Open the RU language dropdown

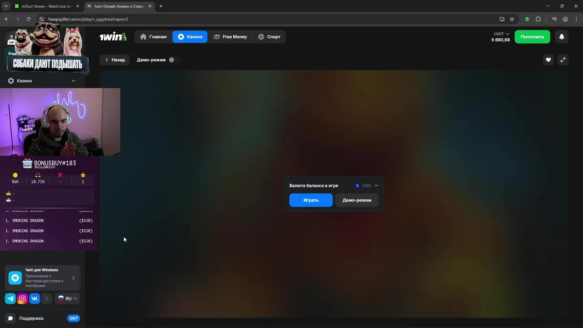tap(67, 298)
